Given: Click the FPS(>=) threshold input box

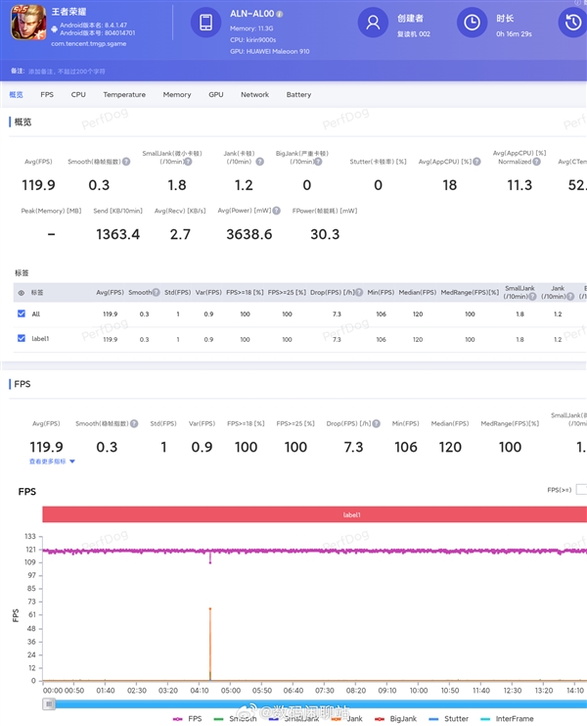Looking at the screenshot, I should click(x=581, y=489).
